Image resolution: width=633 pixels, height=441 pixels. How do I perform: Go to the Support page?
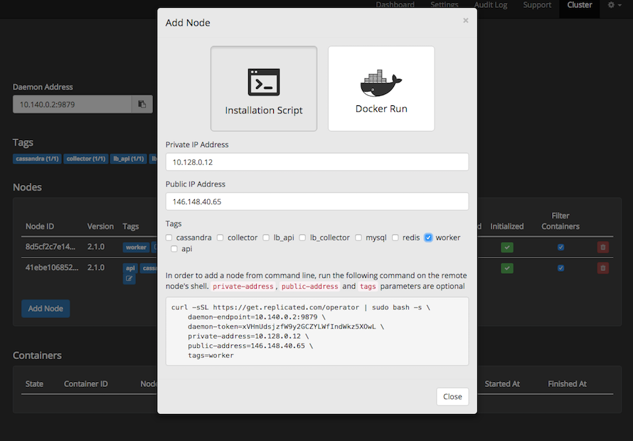point(536,5)
